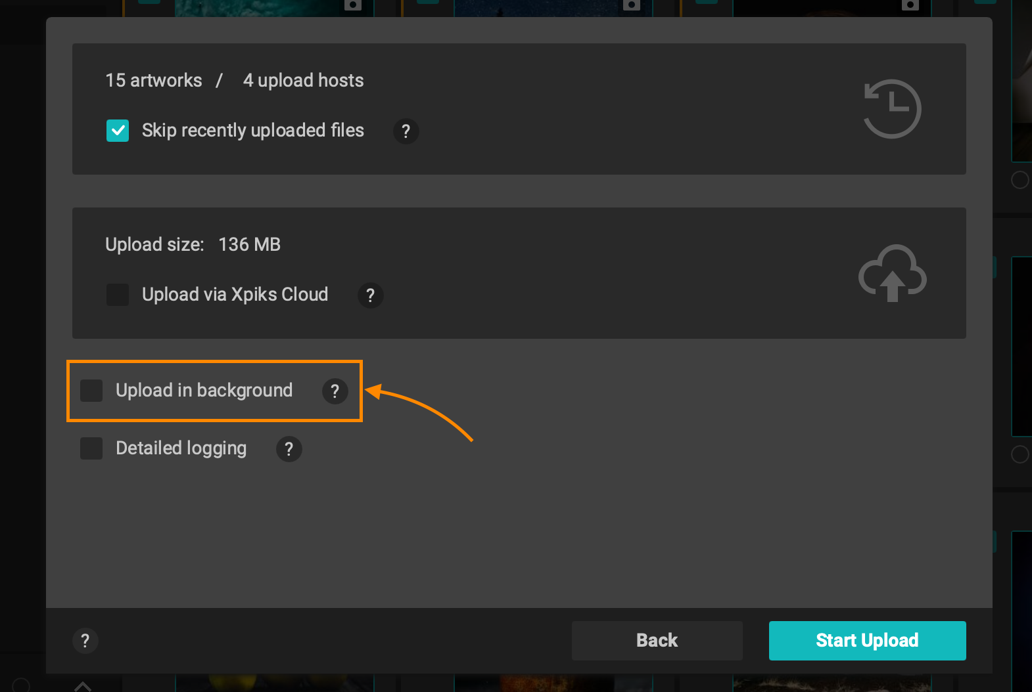Click the upload history clock icon
Screen dimensions: 1032x692
click(x=892, y=108)
